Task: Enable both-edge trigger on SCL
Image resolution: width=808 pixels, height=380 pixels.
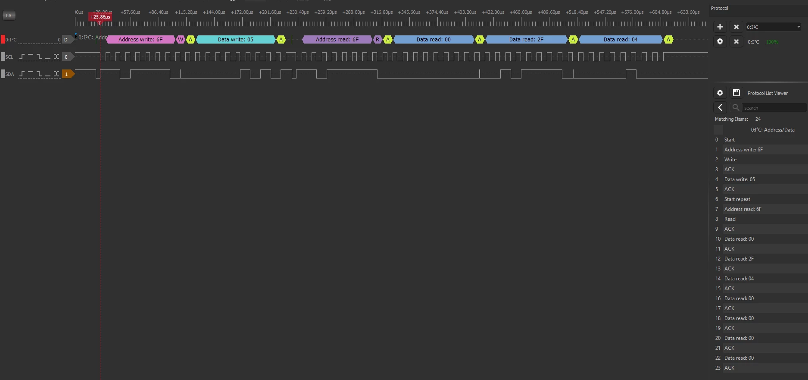Action: pos(56,57)
